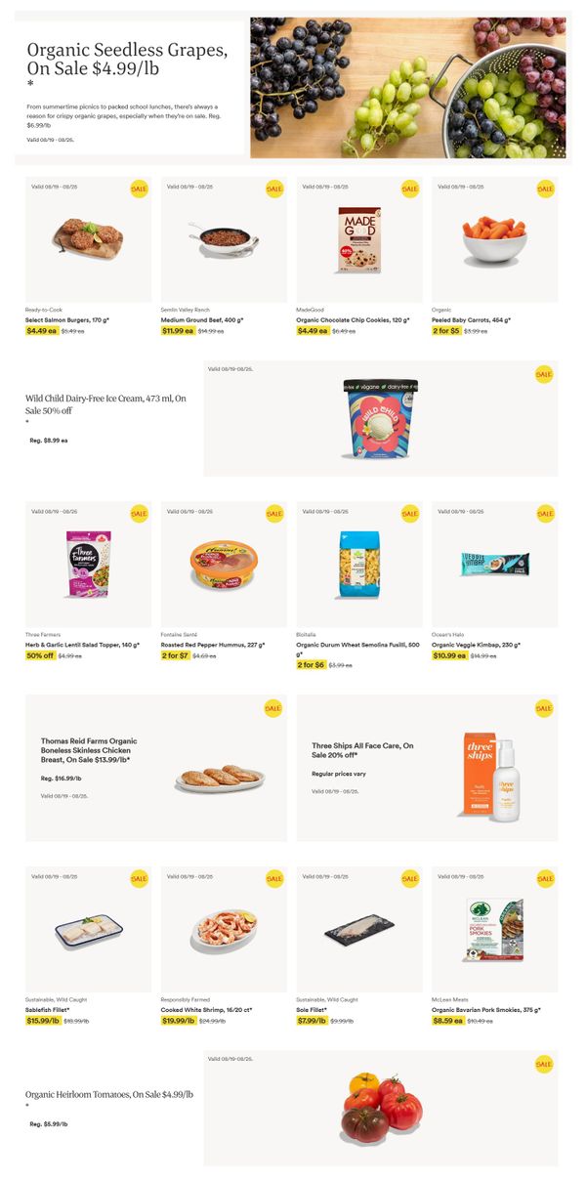Click the SALE badge on Organic Veggie Kimbap
This screenshot has height=1180, width=586.
click(x=545, y=514)
